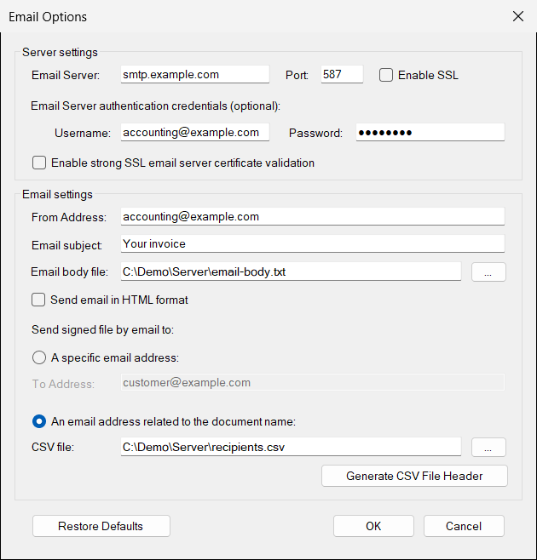Click the Email Server input field
537x560 pixels.
pos(195,74)
